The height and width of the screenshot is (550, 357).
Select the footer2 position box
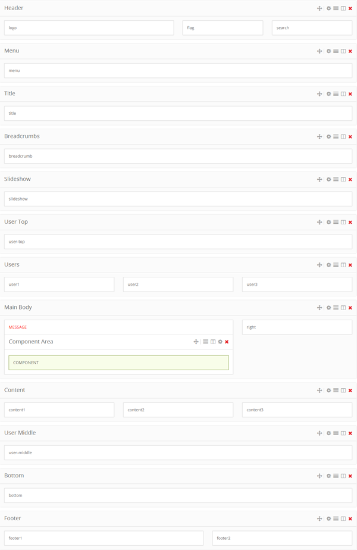282,538
